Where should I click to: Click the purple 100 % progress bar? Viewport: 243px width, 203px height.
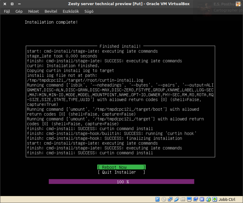click(x=122, y=182)
